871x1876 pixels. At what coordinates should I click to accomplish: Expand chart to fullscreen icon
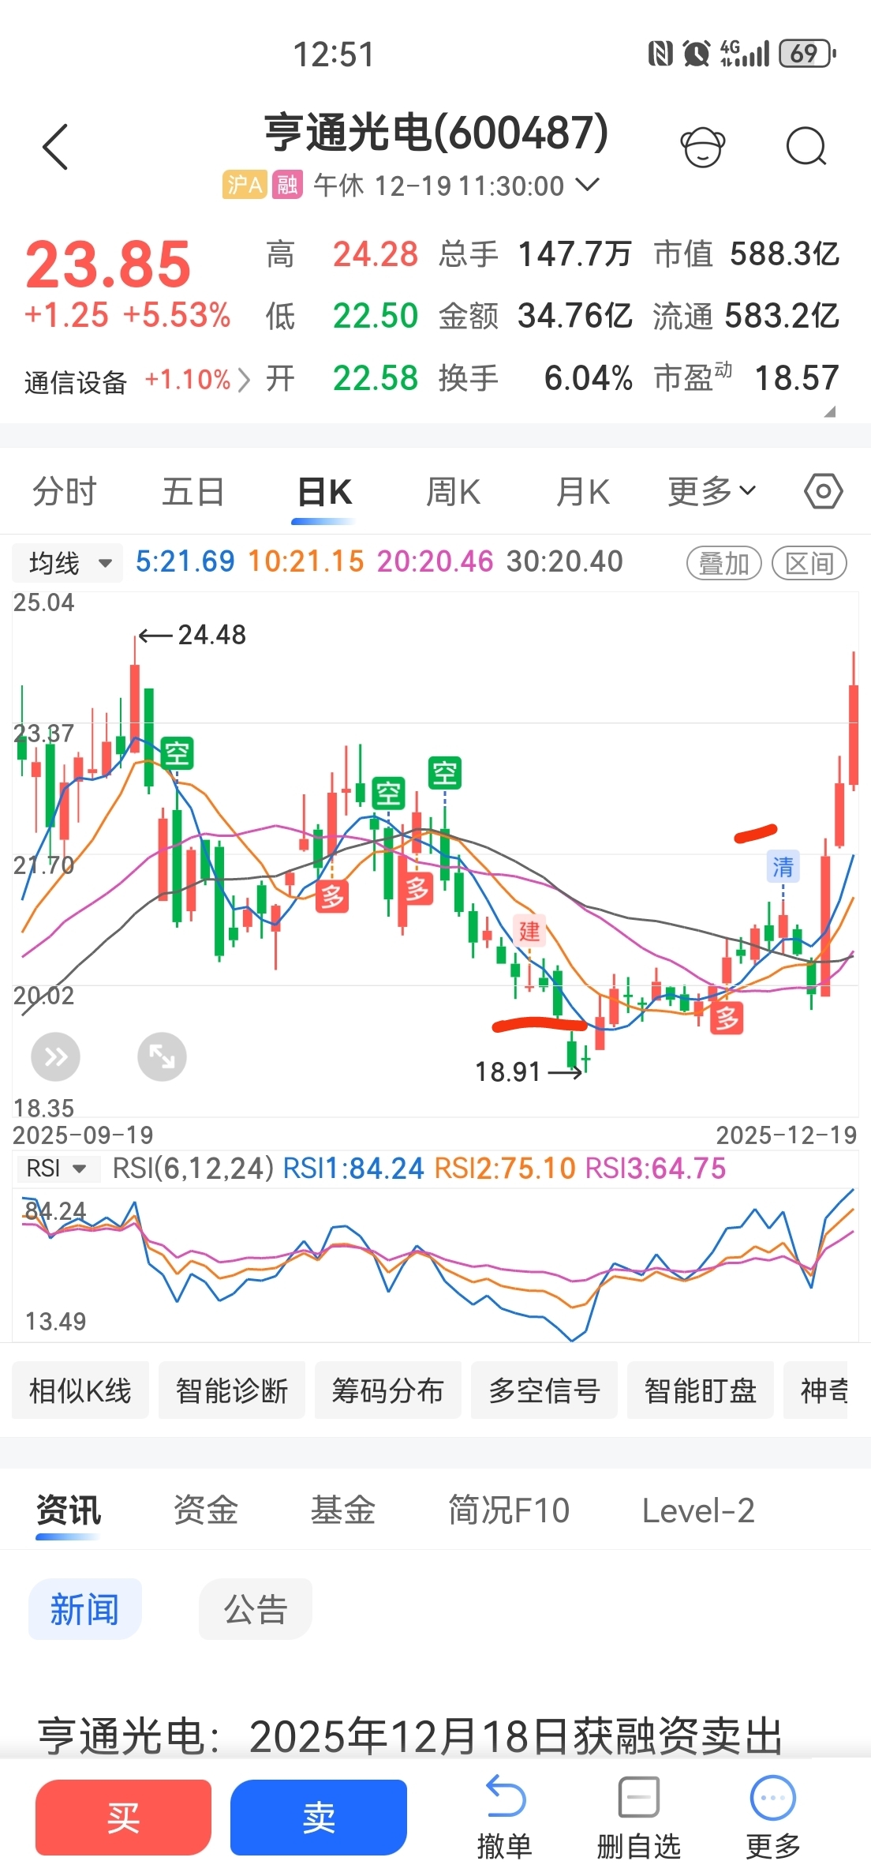[162, 1056]
